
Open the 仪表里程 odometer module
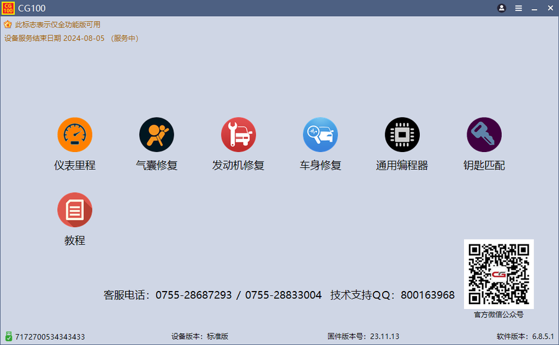point(75,135)
